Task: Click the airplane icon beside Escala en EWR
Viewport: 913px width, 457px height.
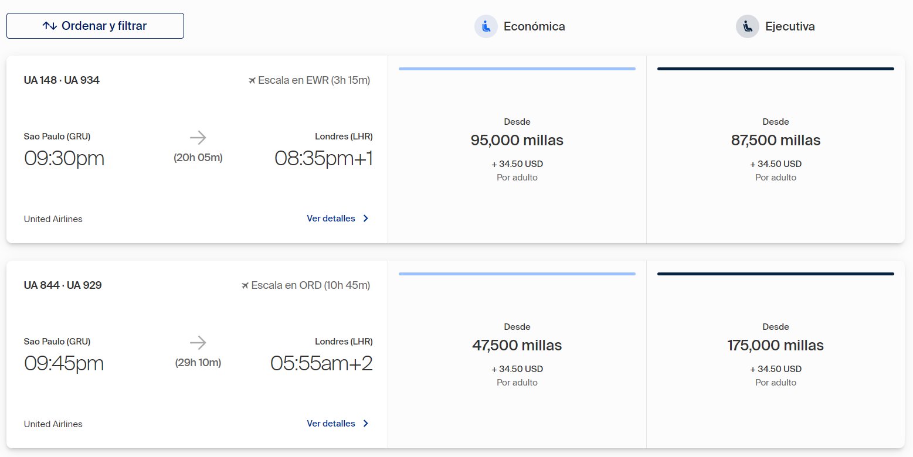Action: coord(252,80)
